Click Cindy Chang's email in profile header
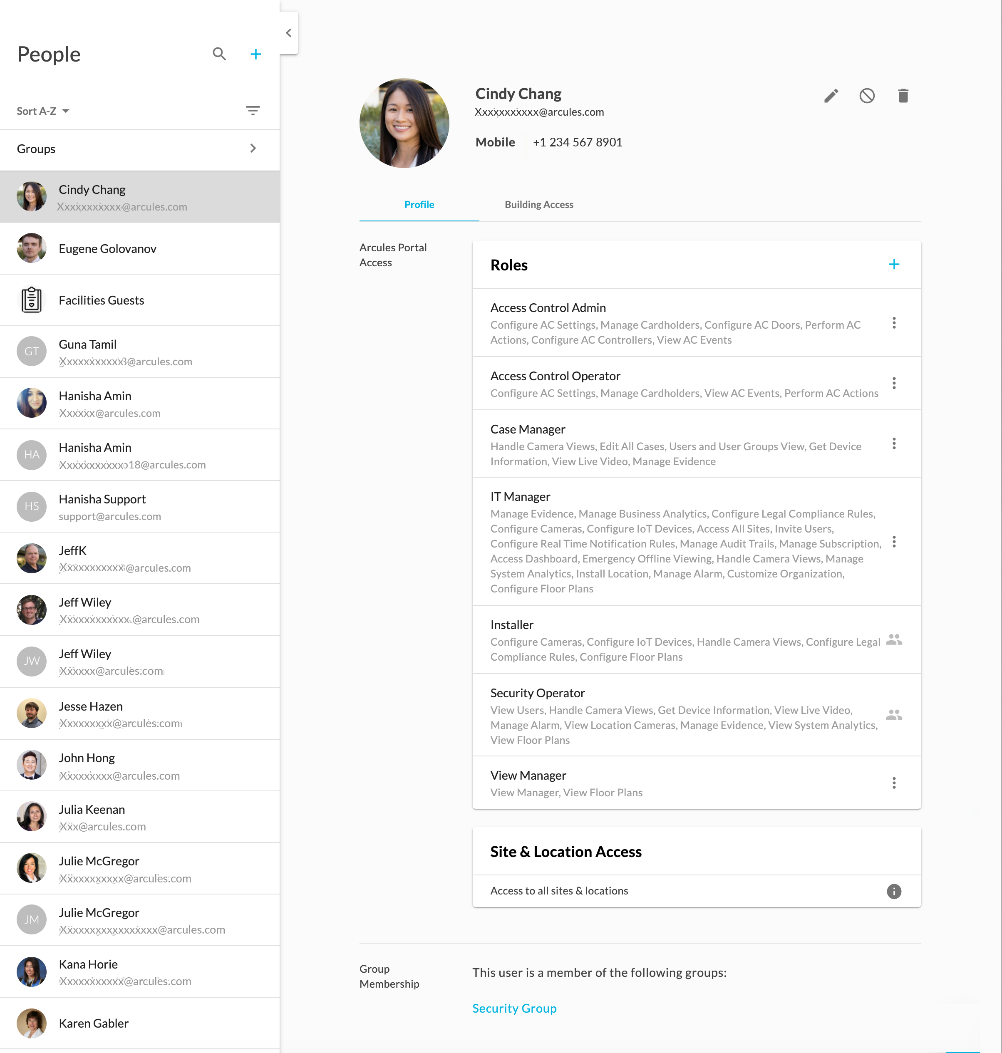 (539, 112)
